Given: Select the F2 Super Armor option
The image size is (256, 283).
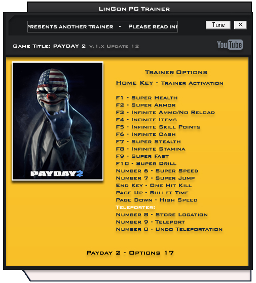Looking at the screenshot, I should point(146,105).
